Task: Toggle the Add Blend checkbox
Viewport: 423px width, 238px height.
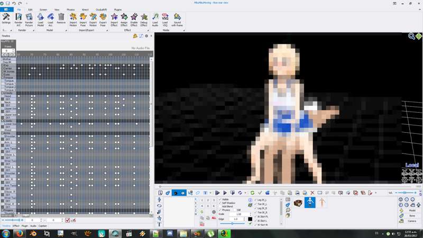Action: click(x=220, y=206)
